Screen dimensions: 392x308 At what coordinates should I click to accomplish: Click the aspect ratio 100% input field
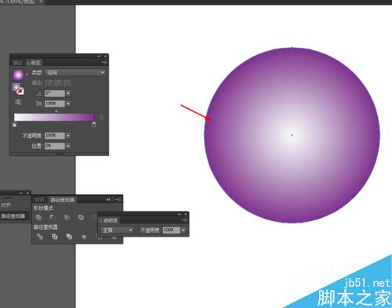55,103
